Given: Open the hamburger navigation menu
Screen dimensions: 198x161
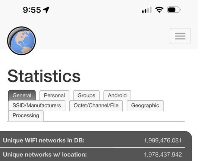Looking at the screenshot, I should [x=180, y=36].
